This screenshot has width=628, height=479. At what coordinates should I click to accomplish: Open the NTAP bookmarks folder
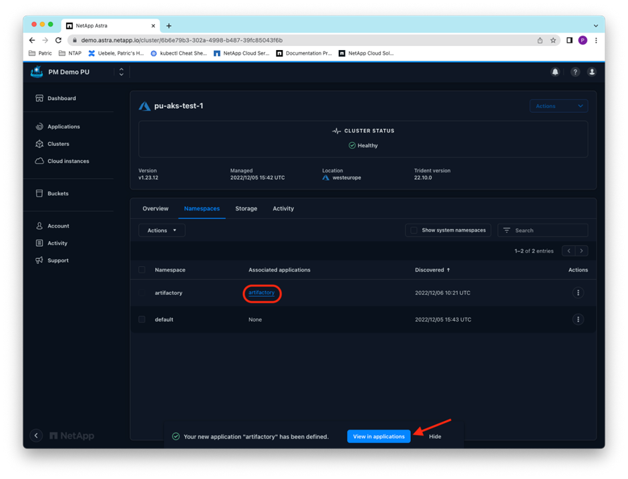click(x=70, y=53)
